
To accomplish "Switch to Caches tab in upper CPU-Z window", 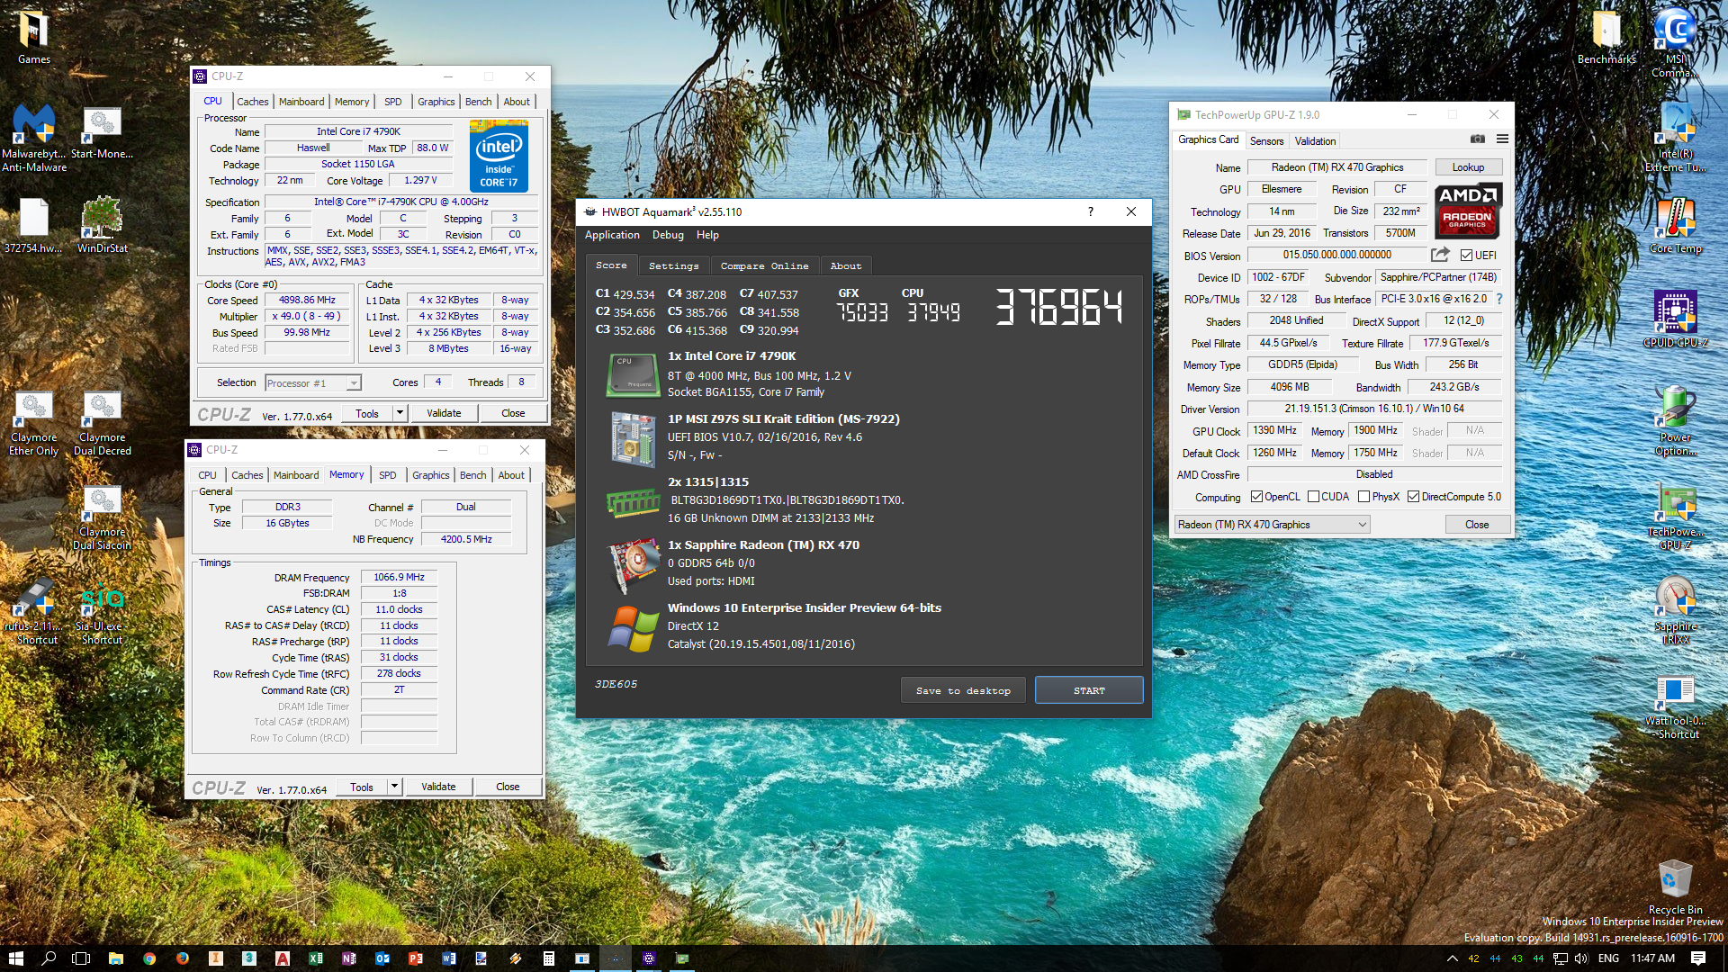I will click(x=253, y=102).
